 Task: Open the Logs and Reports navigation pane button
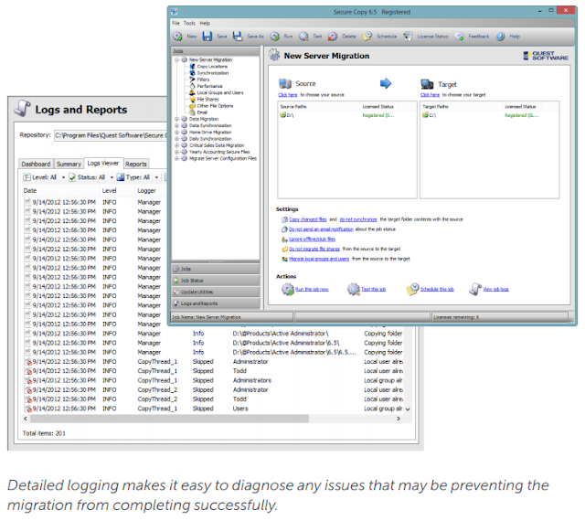pyautogui.click(x=216, y=303)
